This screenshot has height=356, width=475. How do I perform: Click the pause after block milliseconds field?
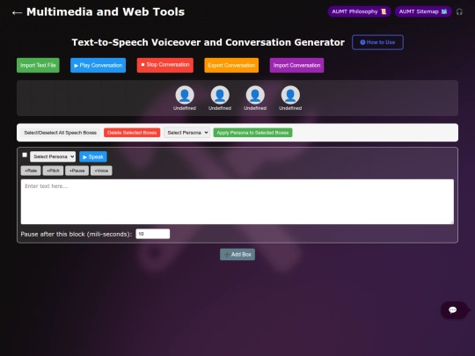(x=153, y=234)
